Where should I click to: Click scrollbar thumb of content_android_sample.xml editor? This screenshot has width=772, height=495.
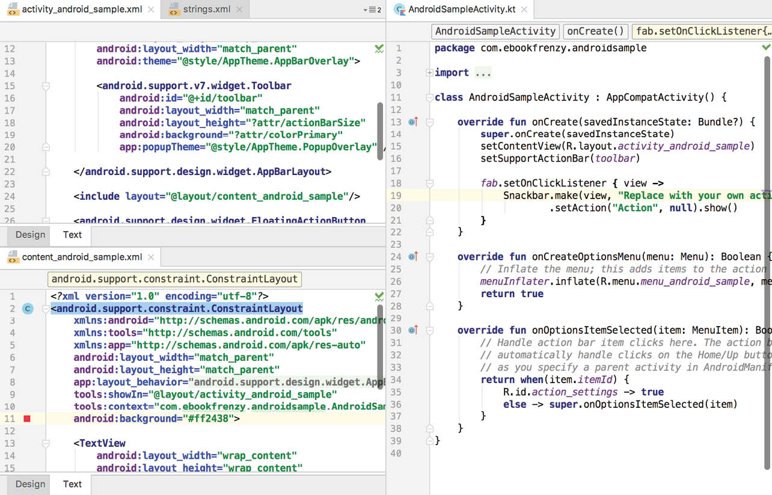point(380,346)
